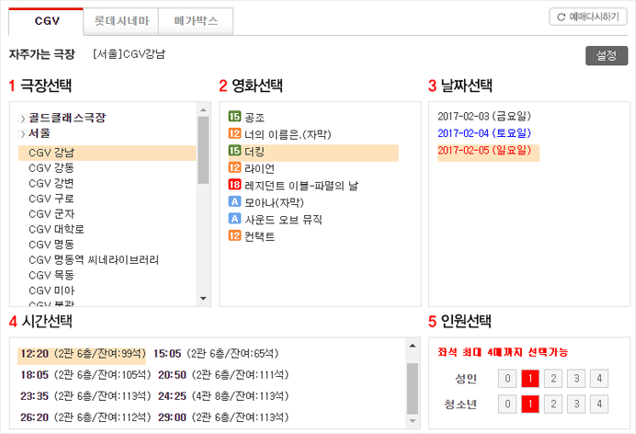
Task: Switch to the 메가박스 tab
Action: pyautogui.click(x=196, y=21)
